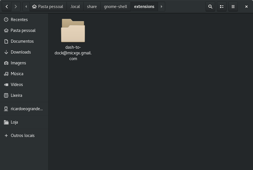The image size is (253, 170).
Task: Select the dash-to-dock folder icon
Action: click(73, 30)
